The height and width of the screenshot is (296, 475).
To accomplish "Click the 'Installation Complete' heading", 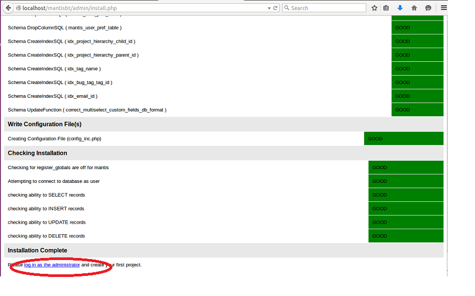I will (x=38, y=251).
